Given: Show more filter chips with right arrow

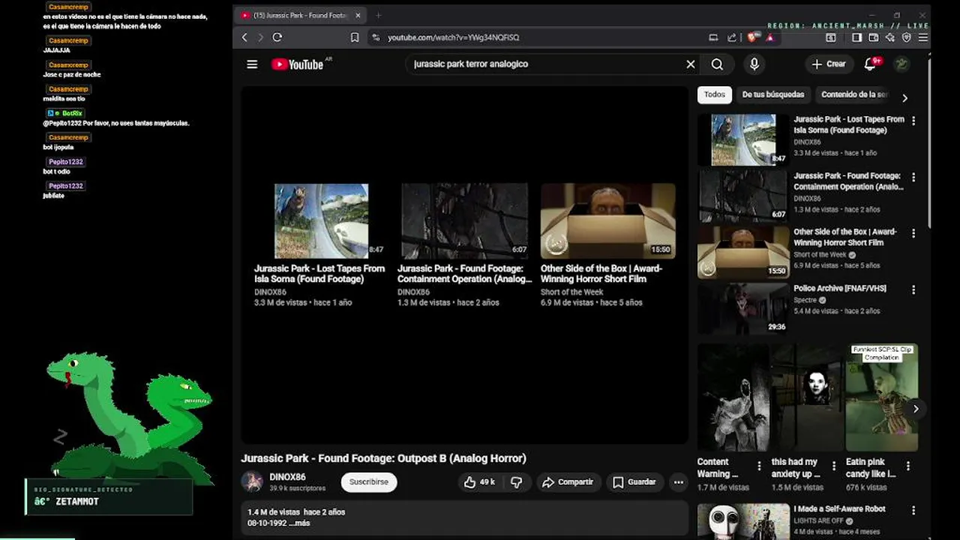Looking at the screenshot, I should click(904, 98).
